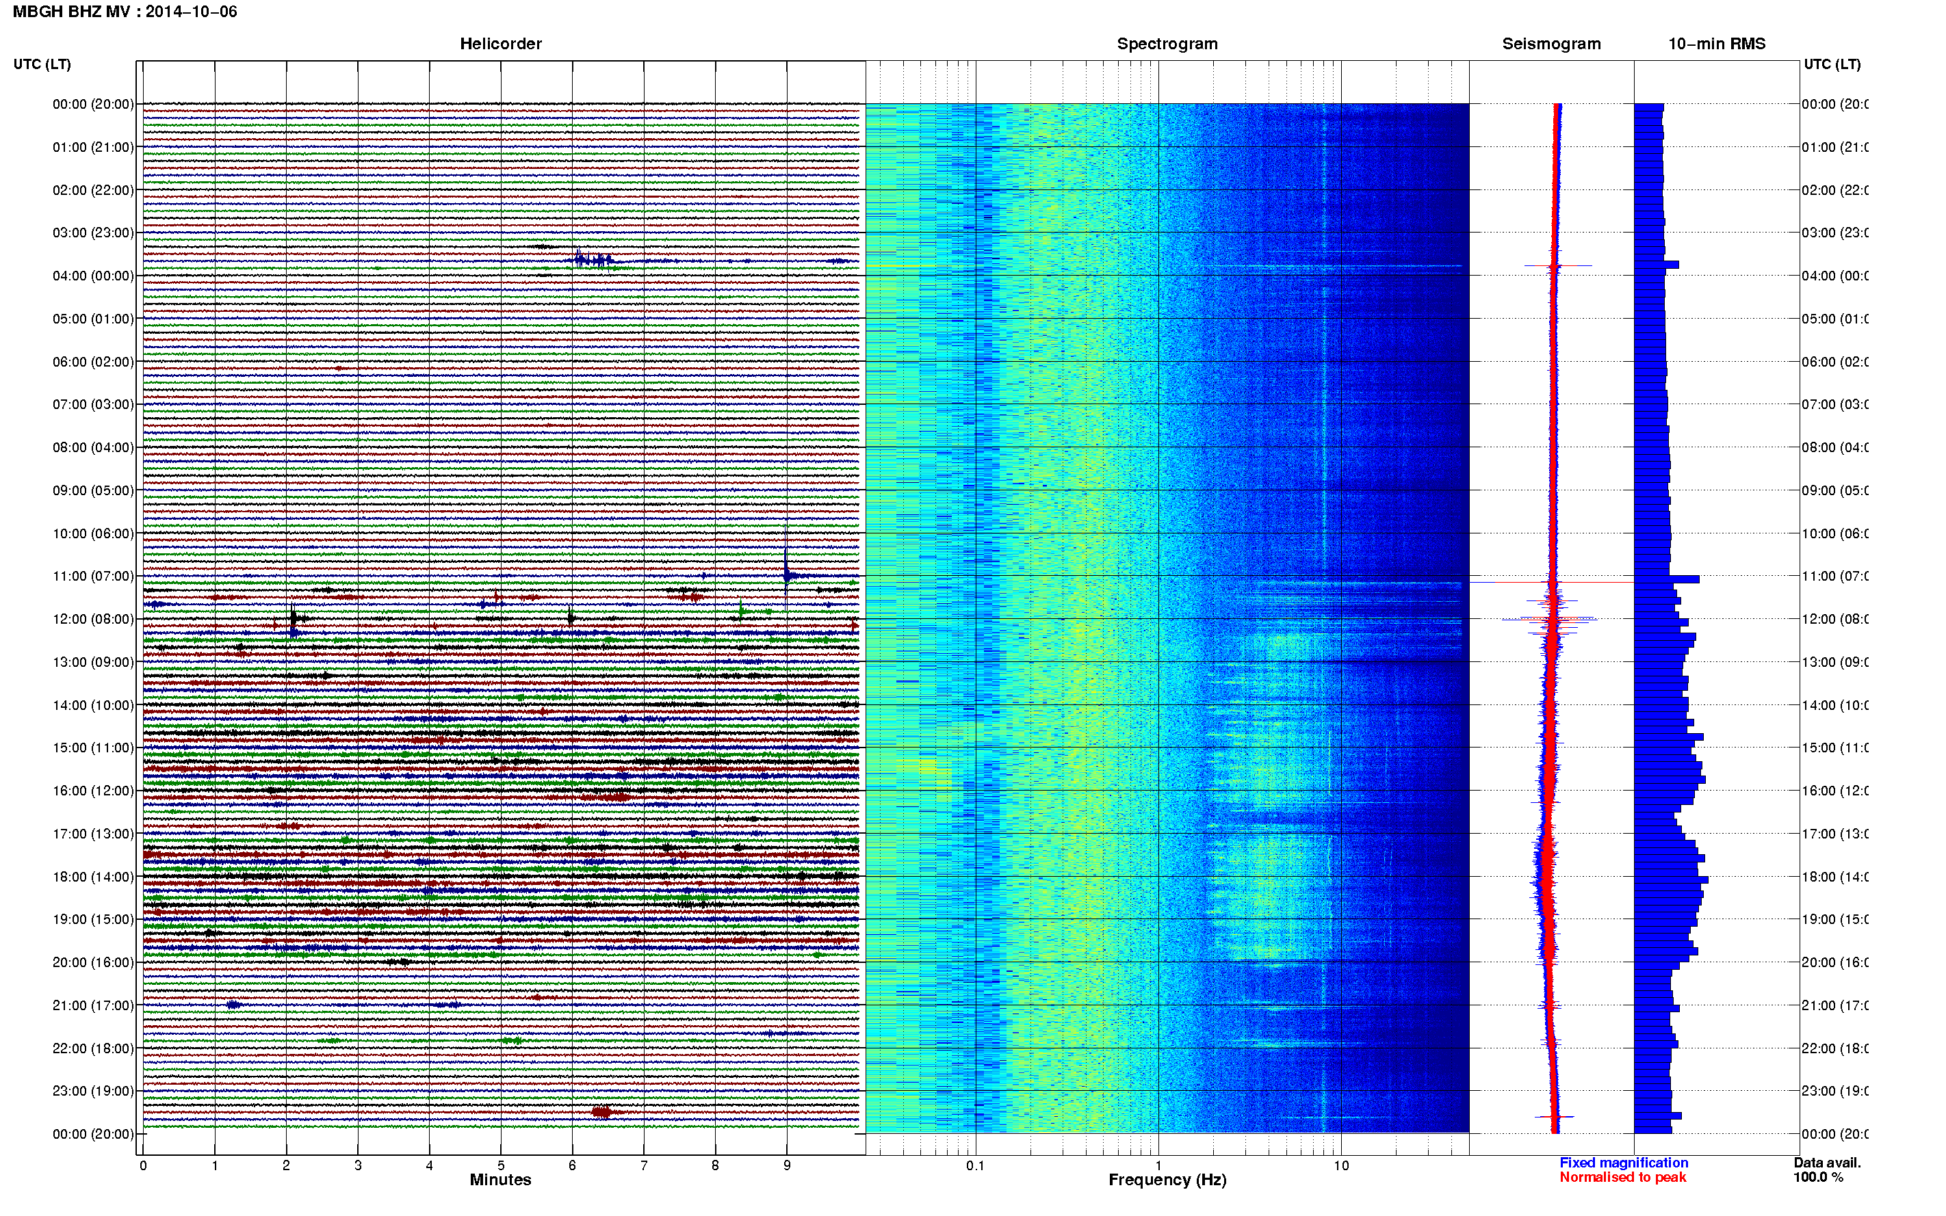Screen dimensions: 1946x1216
Task: Click the 'Spectrogram' panel heading
Action: click(1167, 44)
